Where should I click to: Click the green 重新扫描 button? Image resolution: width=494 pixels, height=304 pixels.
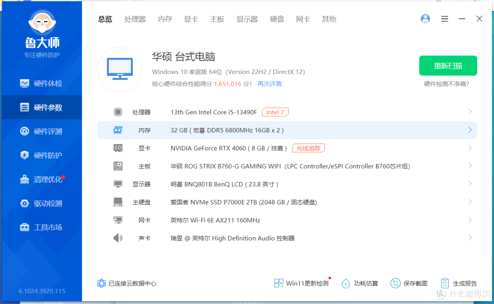[448, 65]
